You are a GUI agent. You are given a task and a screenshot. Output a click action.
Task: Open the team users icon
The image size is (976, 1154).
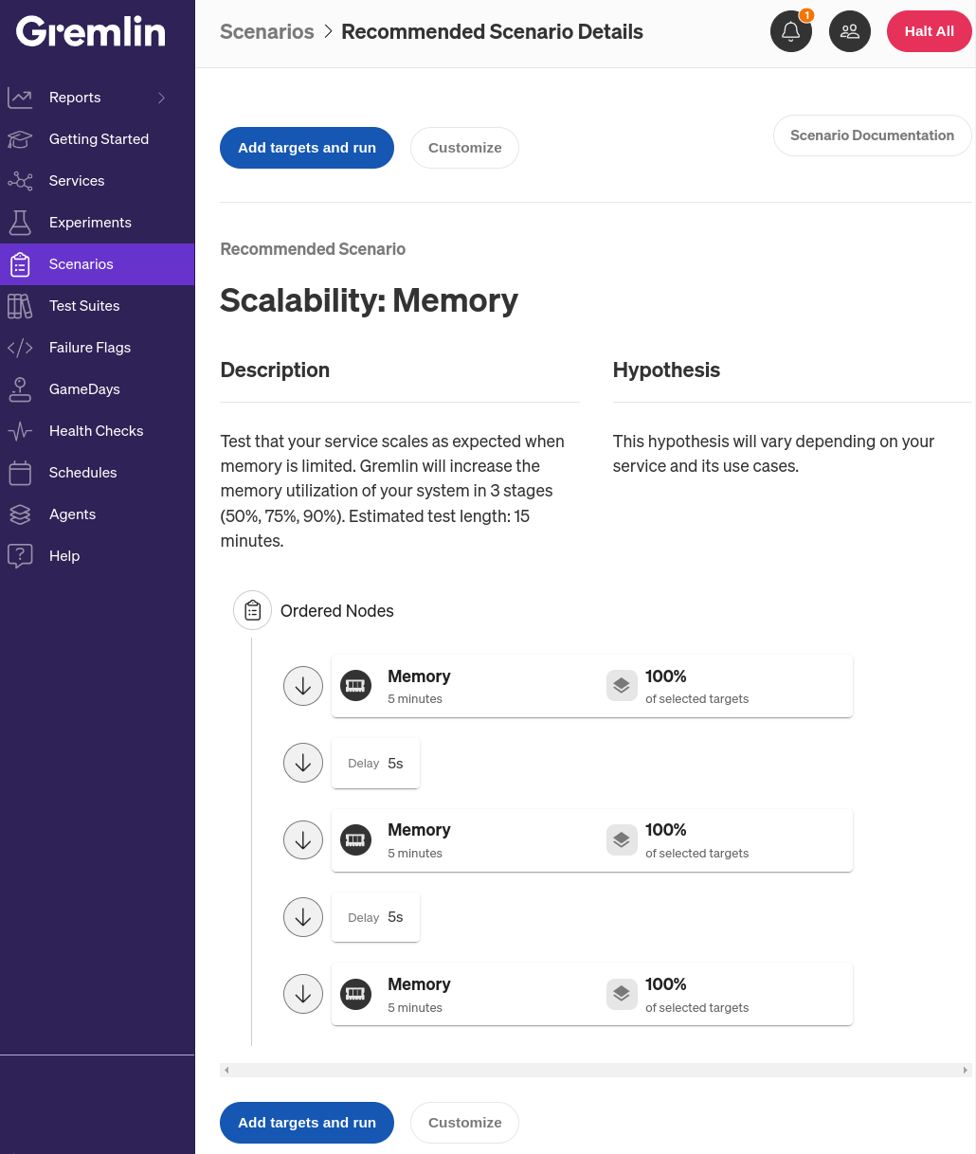coord(850,31)
